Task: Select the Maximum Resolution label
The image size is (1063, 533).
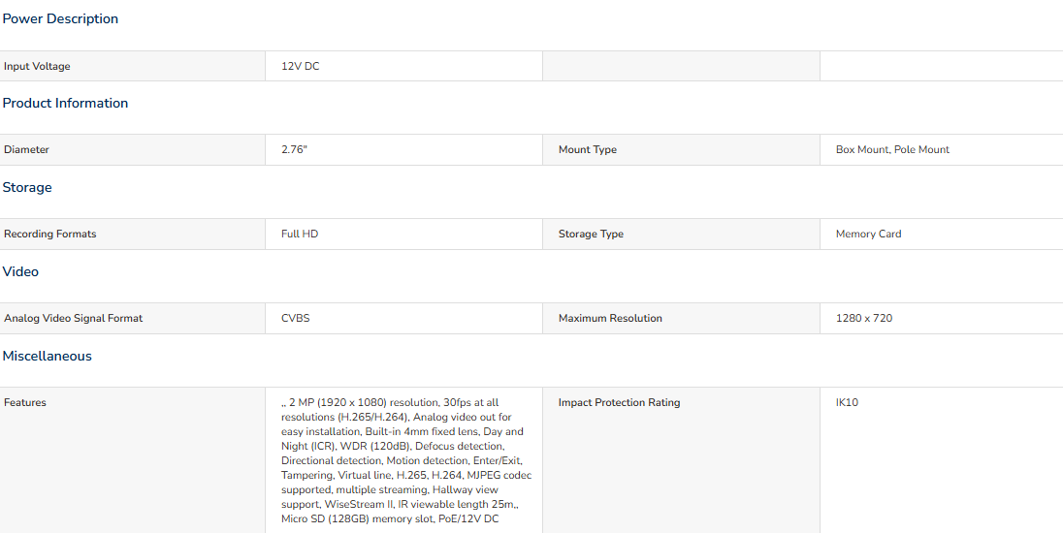Action: 610,318
